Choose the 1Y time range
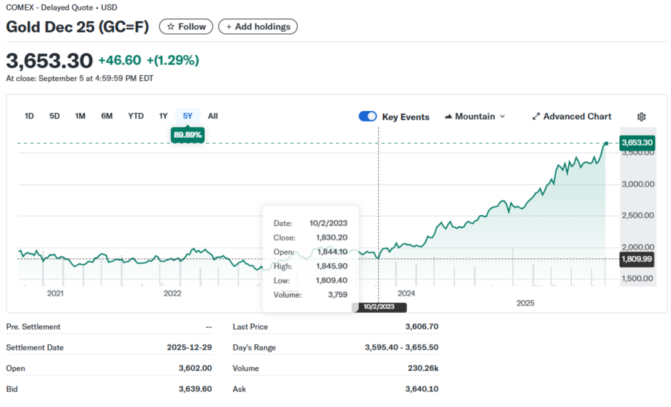Image resolution: width=671 pixels, height=407 pixels. point(163,116)
